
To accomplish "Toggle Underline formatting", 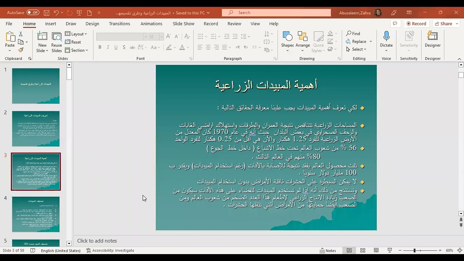I will point(116,47).
